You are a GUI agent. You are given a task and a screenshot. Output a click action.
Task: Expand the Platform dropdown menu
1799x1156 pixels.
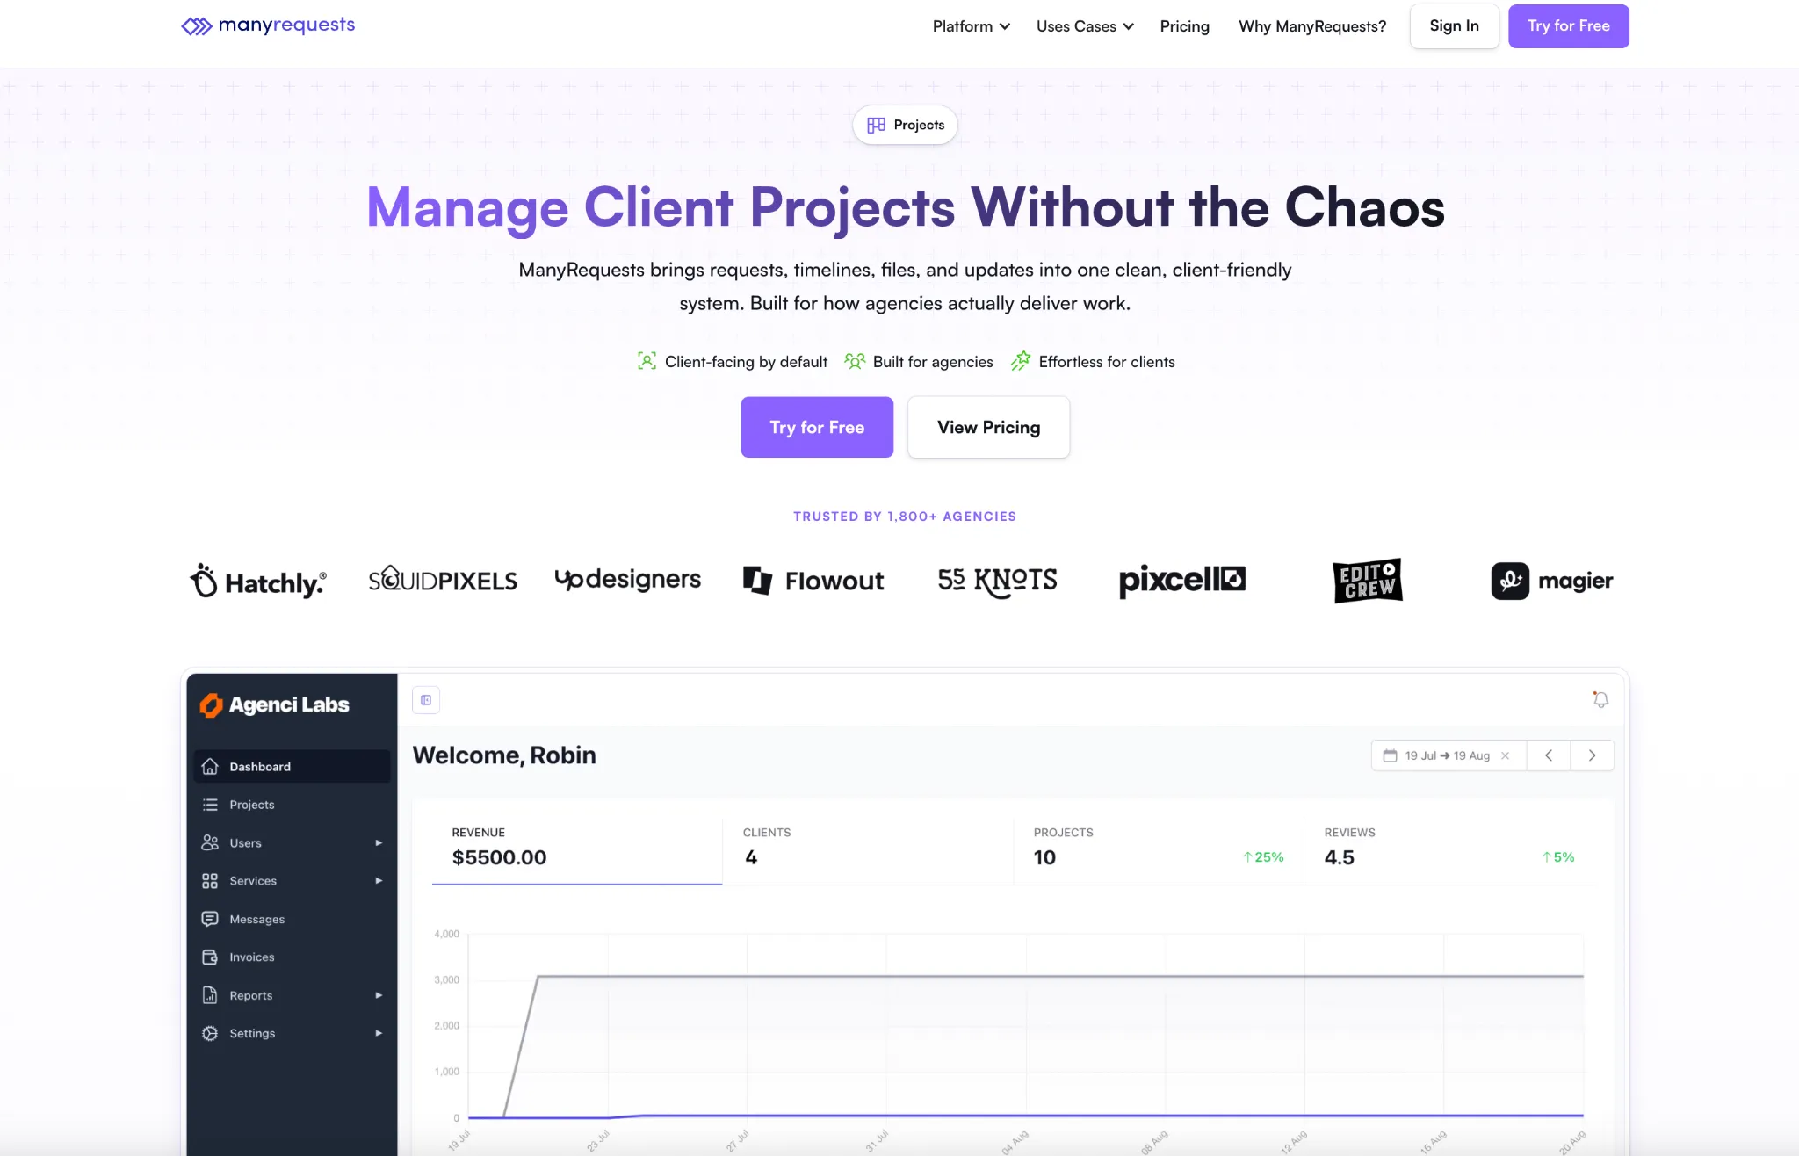(x=971, y=26)
